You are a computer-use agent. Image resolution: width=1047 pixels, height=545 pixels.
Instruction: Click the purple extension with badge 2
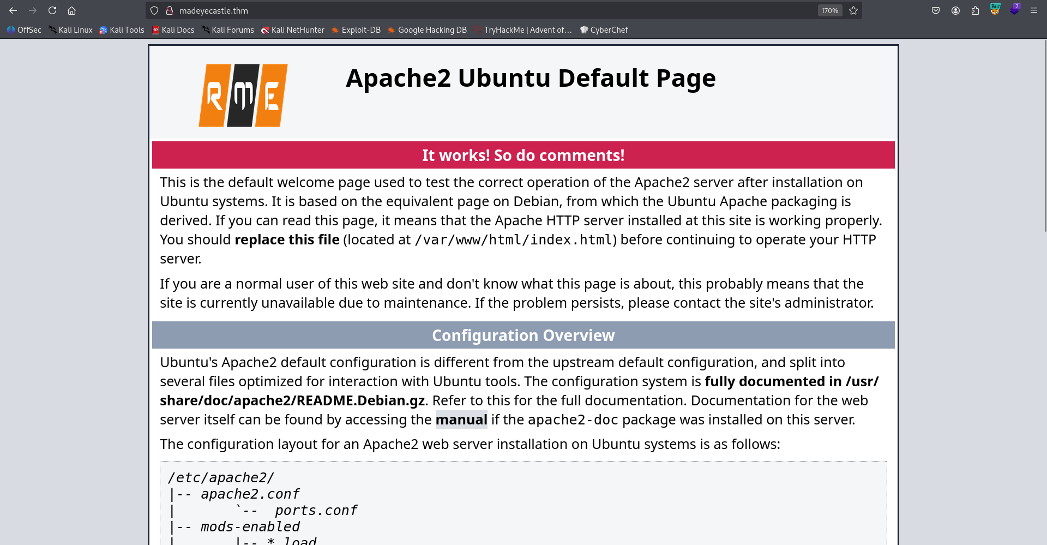pos(1014,10)
